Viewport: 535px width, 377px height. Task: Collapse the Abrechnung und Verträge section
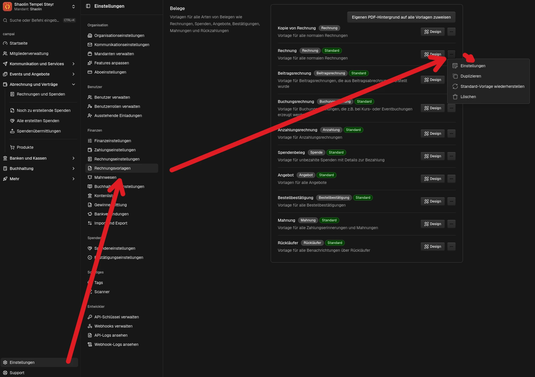click(x=74, y=84)
